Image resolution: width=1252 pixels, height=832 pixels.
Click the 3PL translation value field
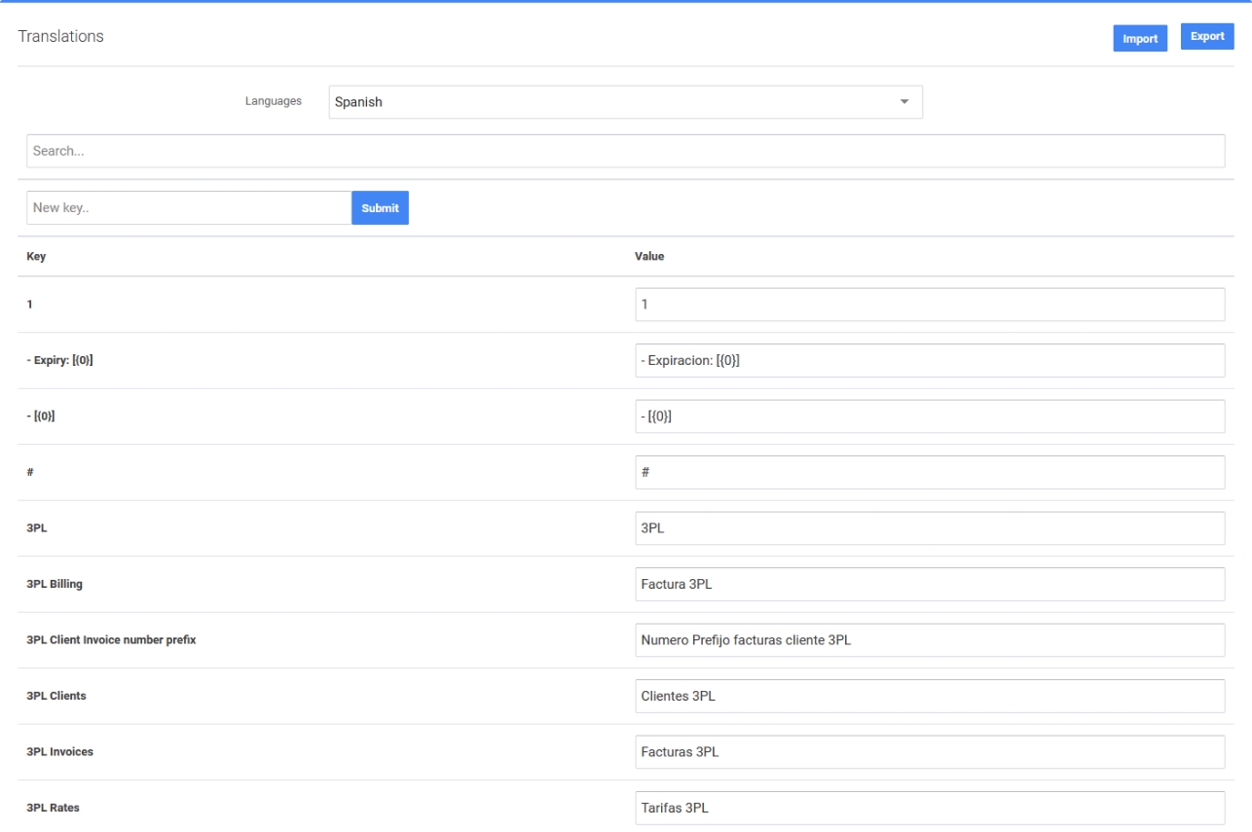tap(929, 528)
